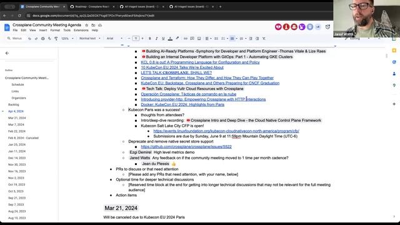Open the Google Docs home icon

click(7, 27)
